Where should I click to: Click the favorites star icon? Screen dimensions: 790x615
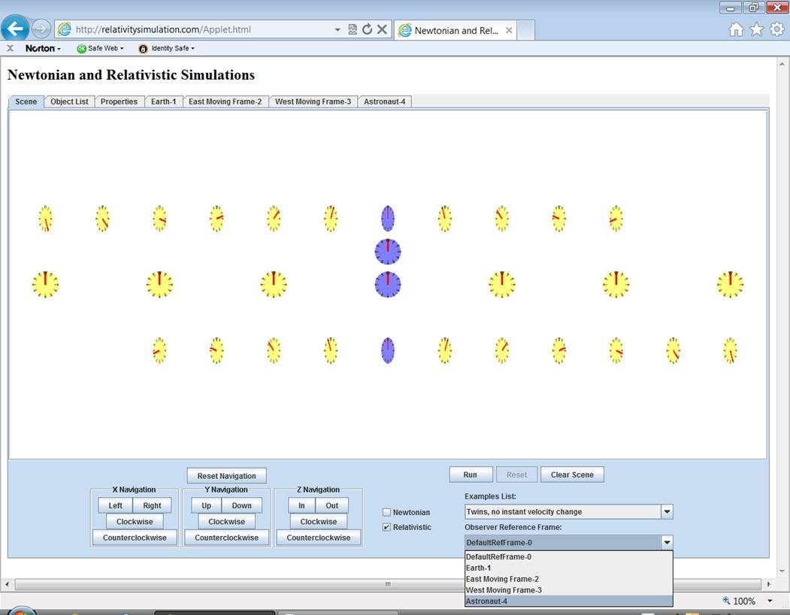756,29
